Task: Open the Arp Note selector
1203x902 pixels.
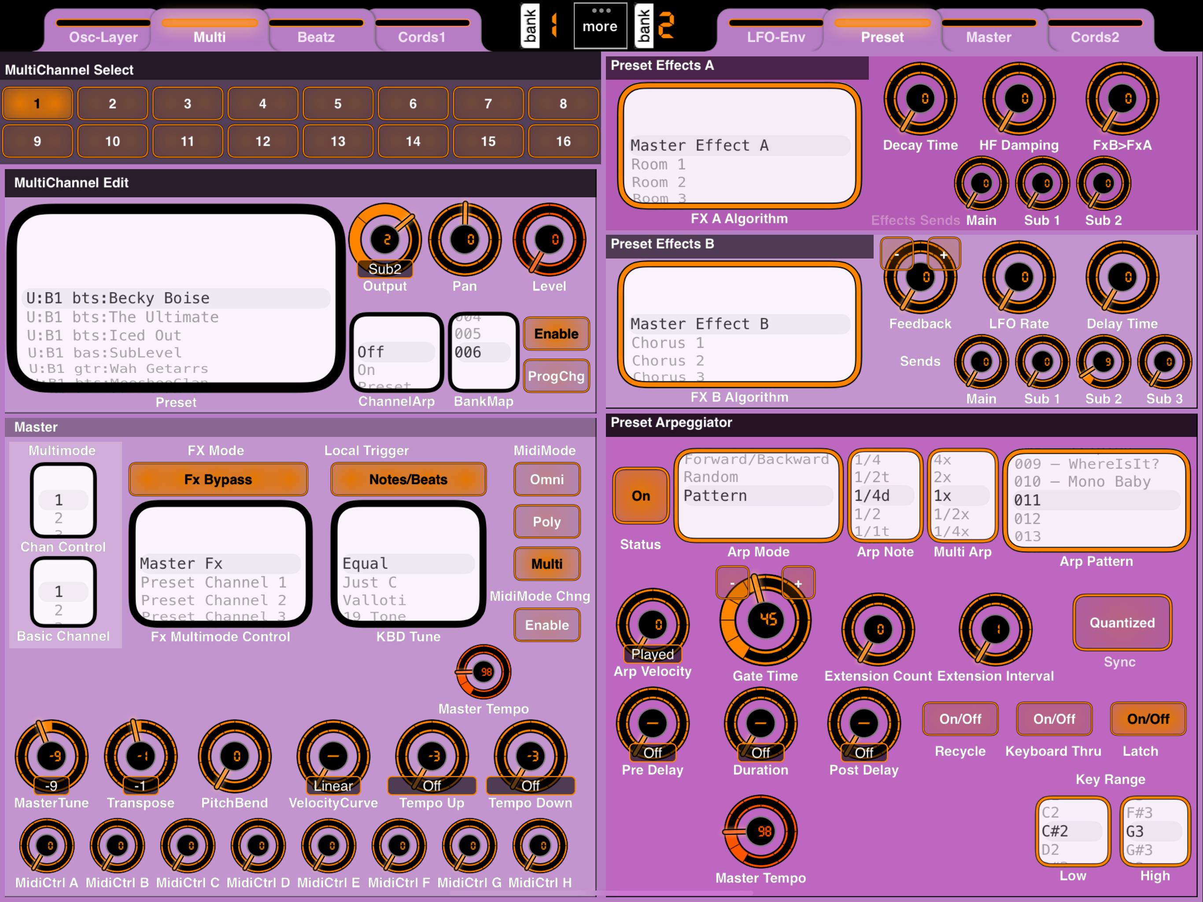Action: (886, 495)
